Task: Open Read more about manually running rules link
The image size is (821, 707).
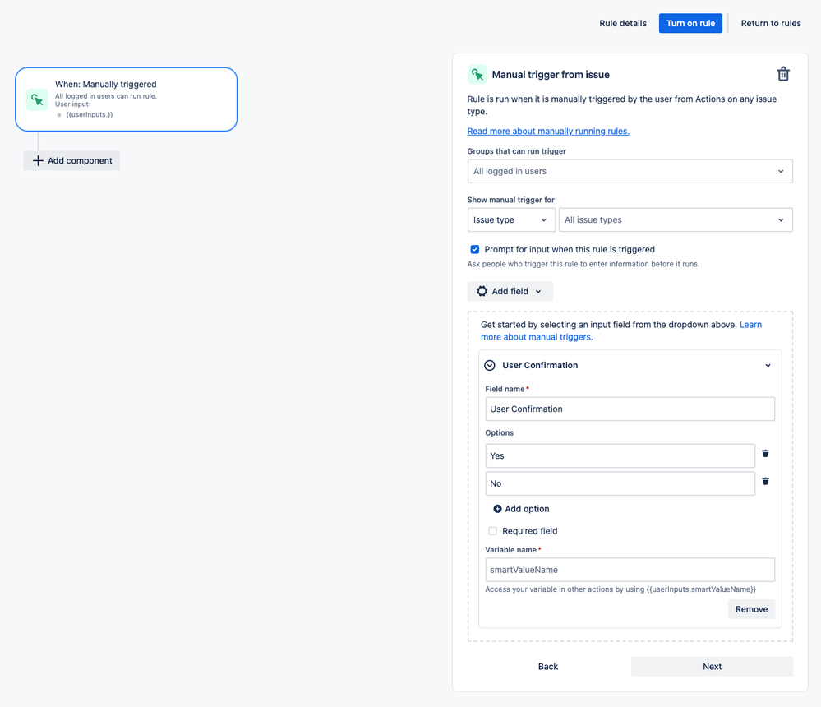Action: 548,131
